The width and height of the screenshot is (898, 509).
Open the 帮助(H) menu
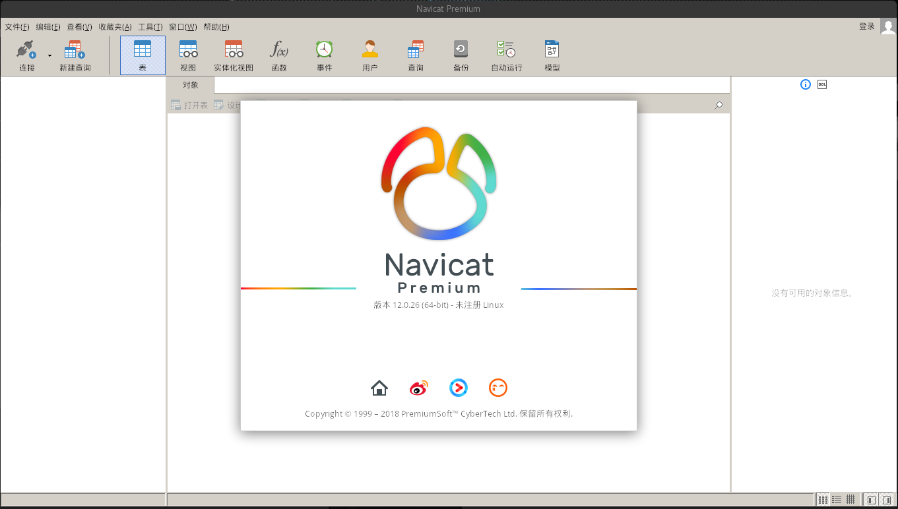216,27
